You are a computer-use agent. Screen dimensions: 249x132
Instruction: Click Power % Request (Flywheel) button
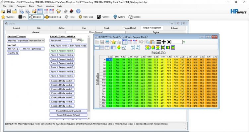point(68,111)
